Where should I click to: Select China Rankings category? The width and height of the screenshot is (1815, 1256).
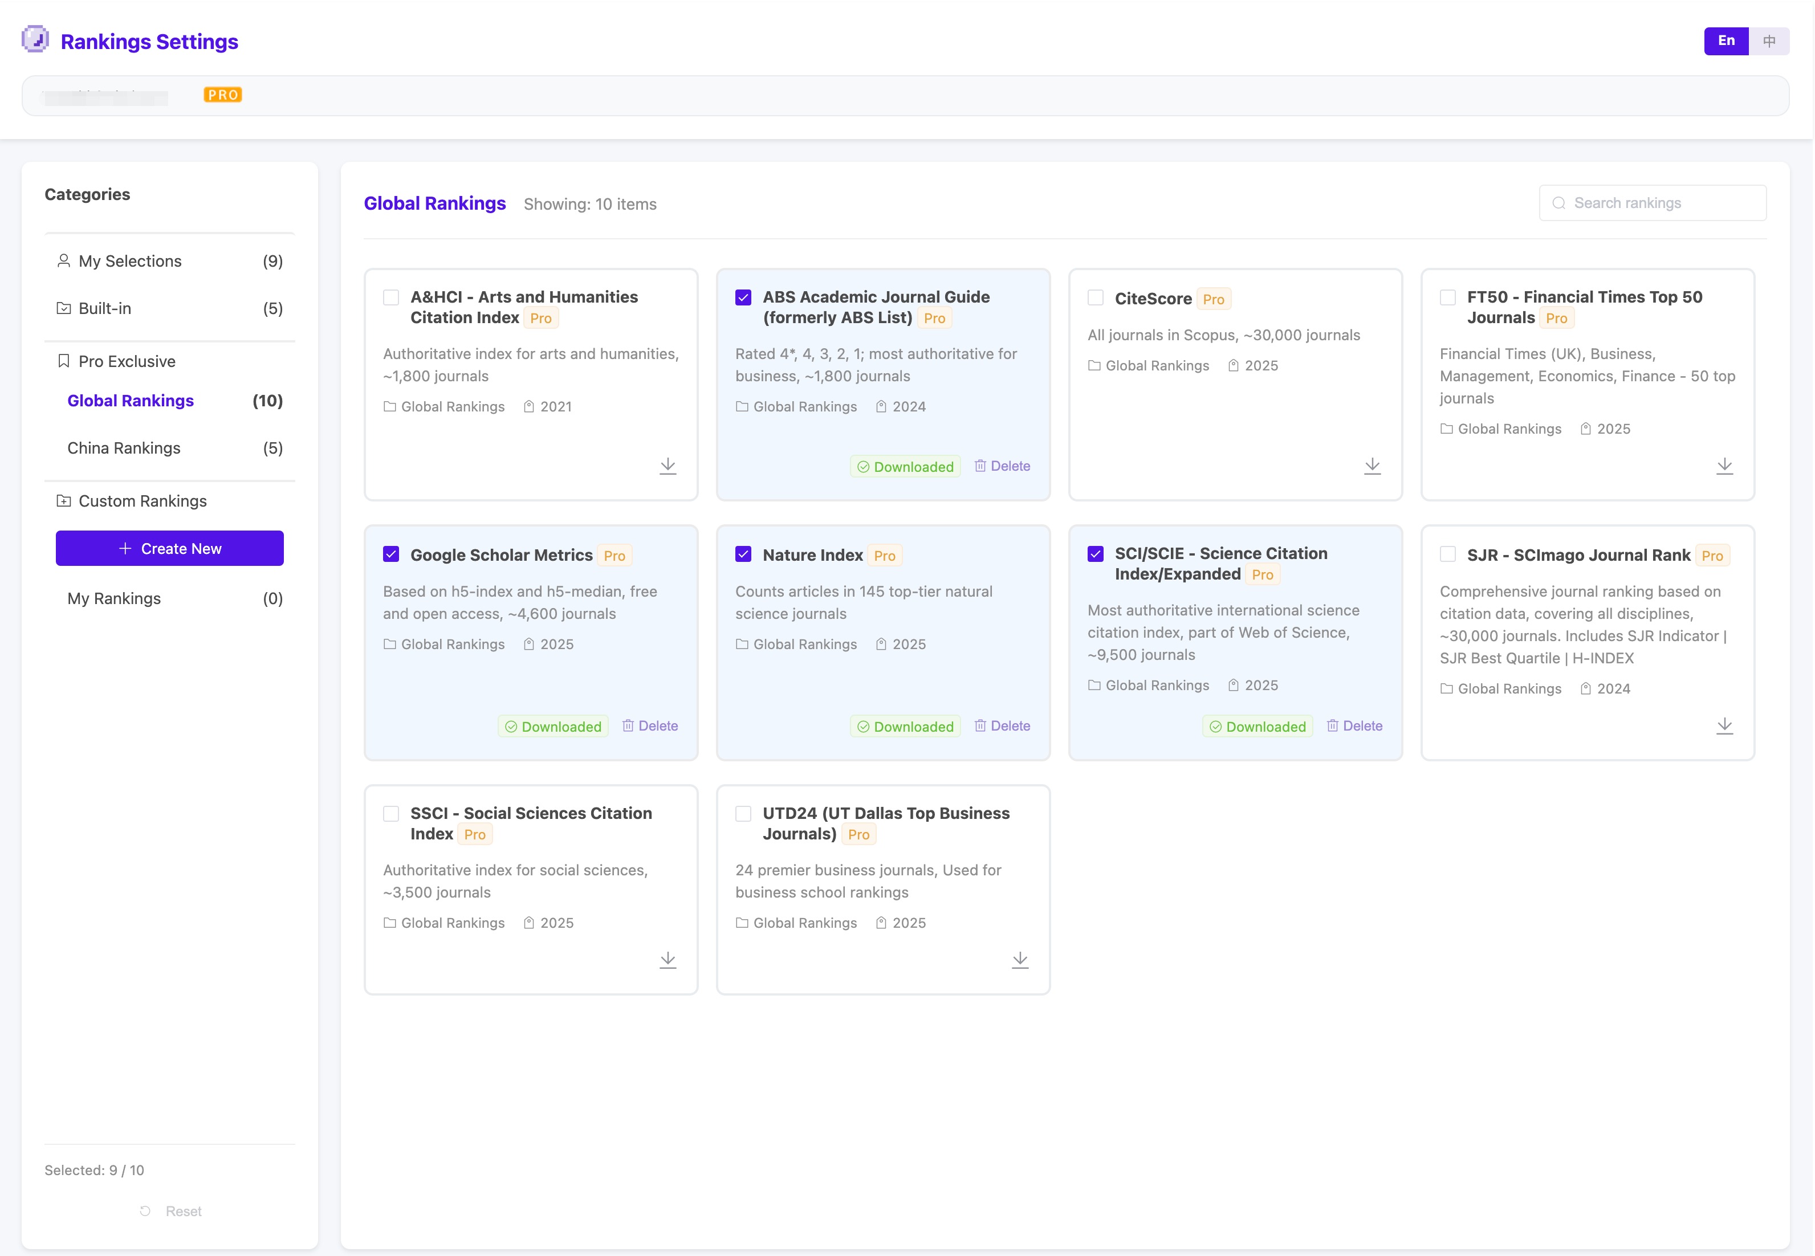pyautogui.click(x=124, y=448)
